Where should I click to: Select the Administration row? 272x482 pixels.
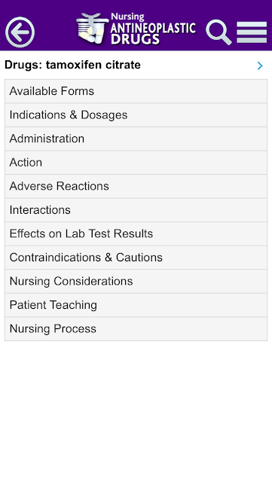[136, 139]
